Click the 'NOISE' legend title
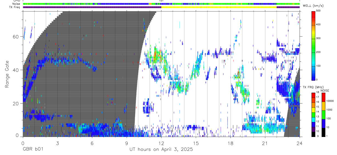This screenshot has width=337, height=155. [x=325, y=90]
